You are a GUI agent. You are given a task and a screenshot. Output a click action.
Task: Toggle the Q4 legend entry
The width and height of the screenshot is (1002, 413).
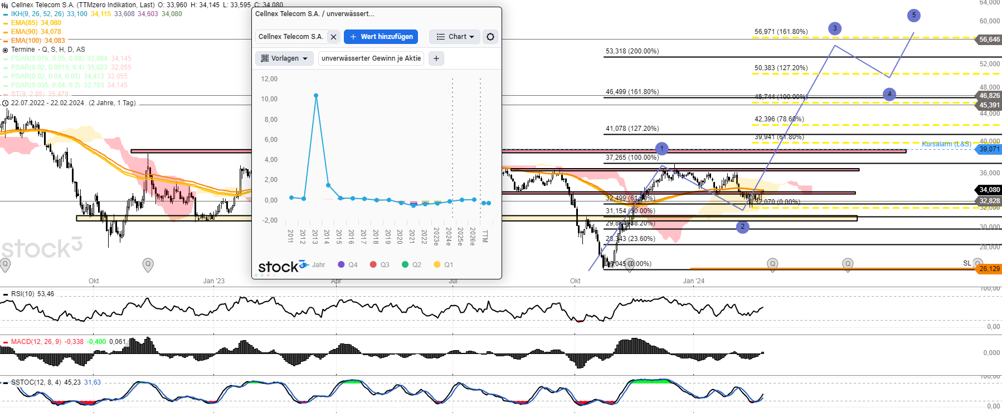click(x=348, y=265)
